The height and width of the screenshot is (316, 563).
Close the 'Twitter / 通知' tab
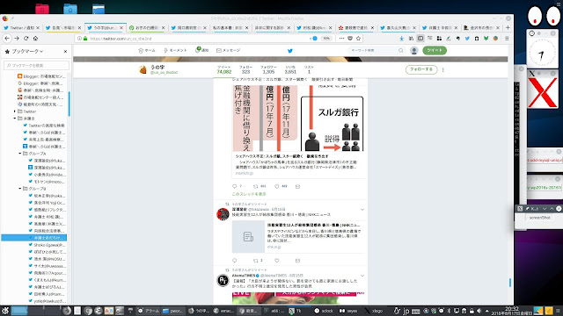tap(38, 27)
